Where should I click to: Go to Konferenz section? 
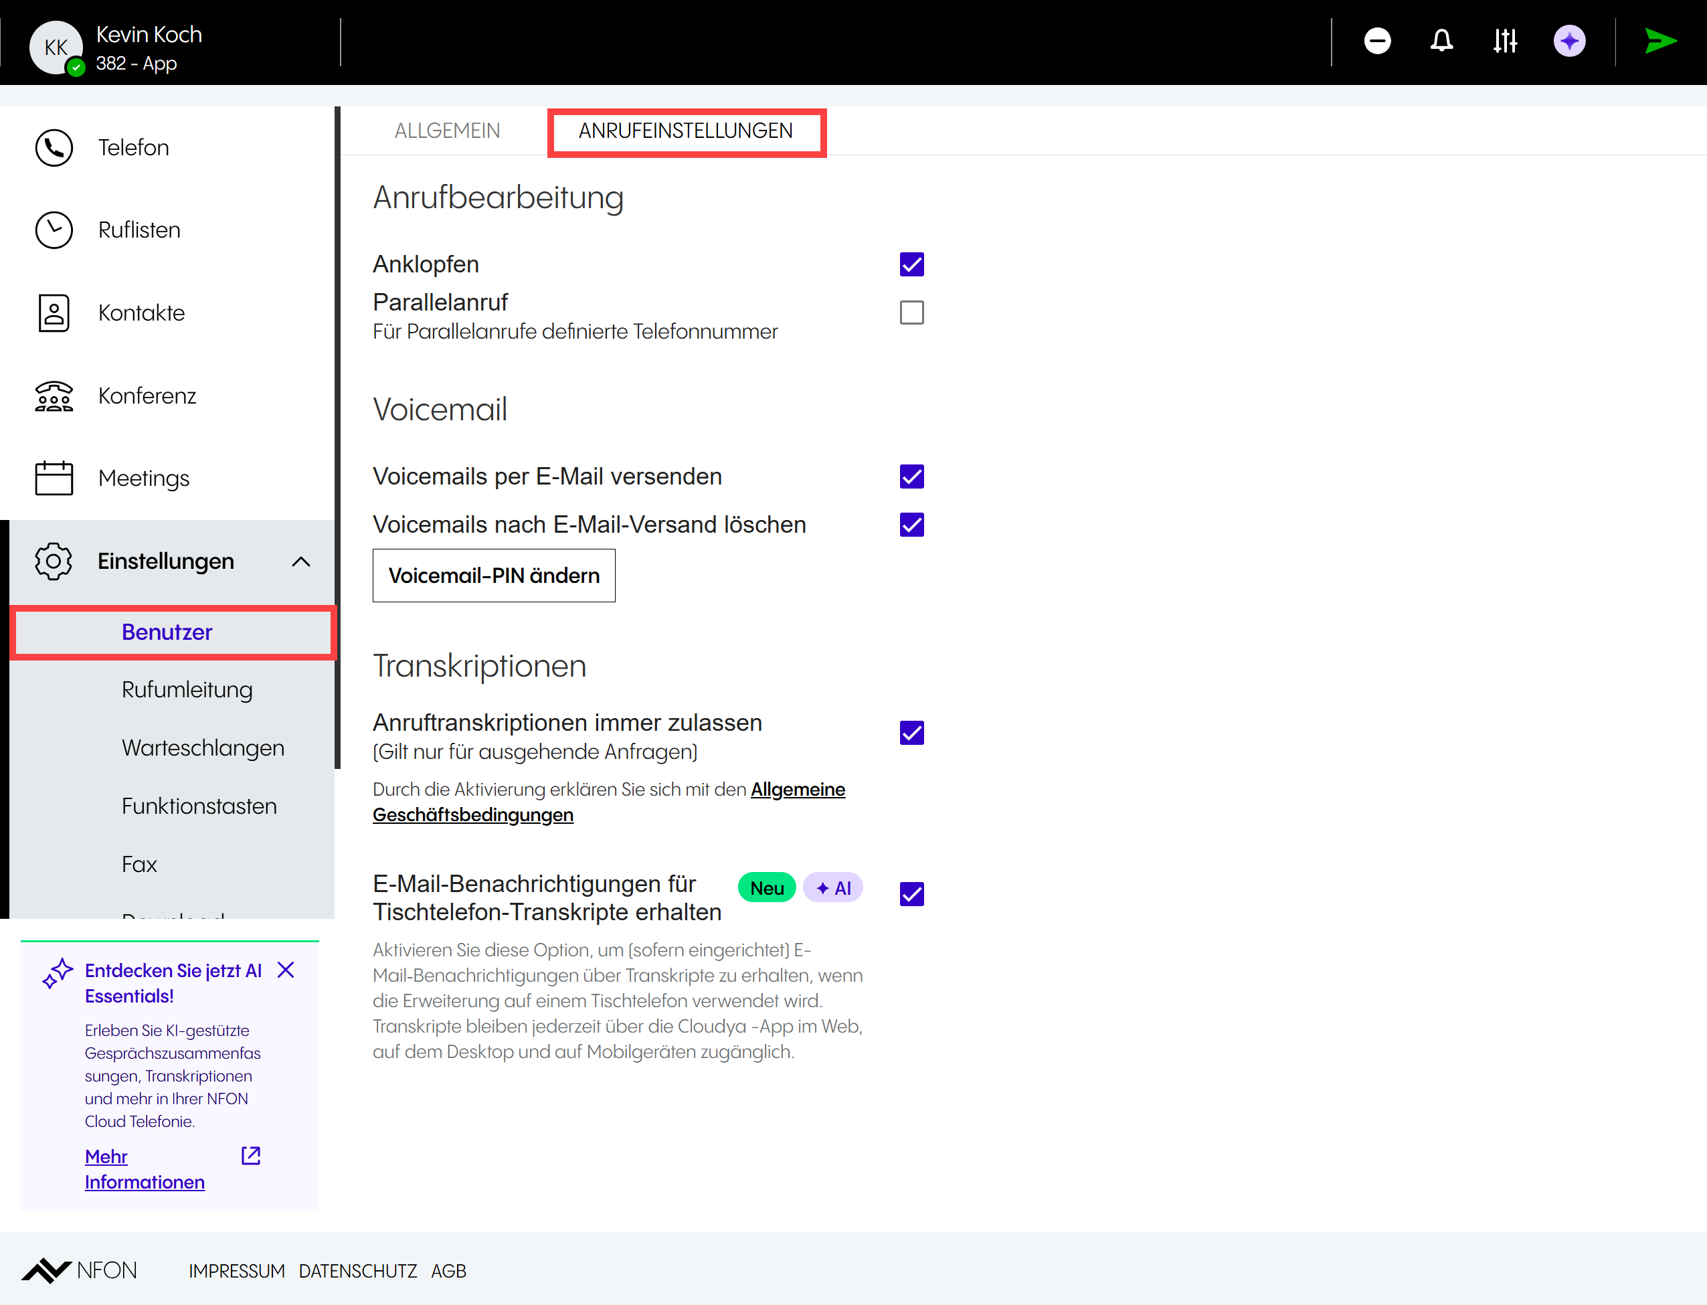tap(146, 396)
